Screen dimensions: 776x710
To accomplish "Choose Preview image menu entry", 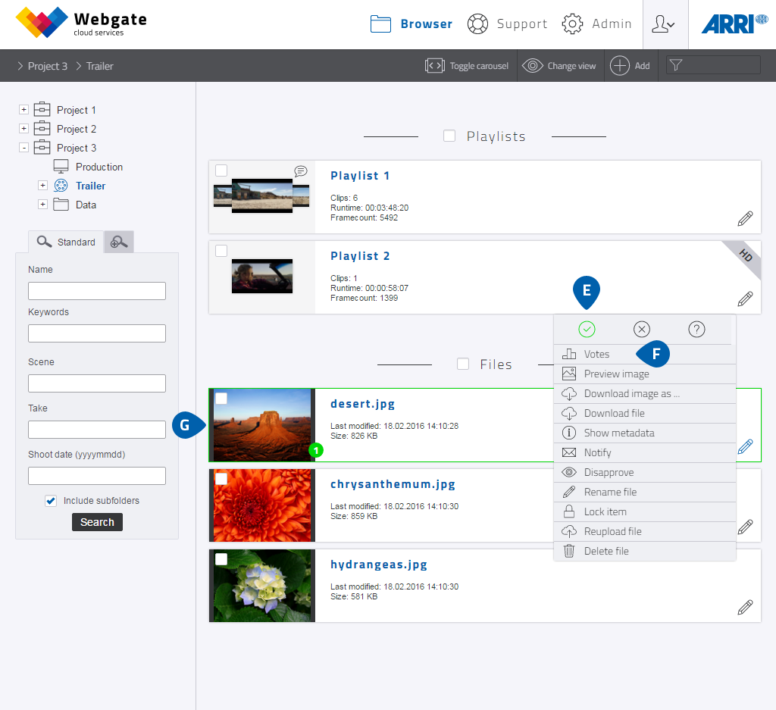I will (644, 374).
